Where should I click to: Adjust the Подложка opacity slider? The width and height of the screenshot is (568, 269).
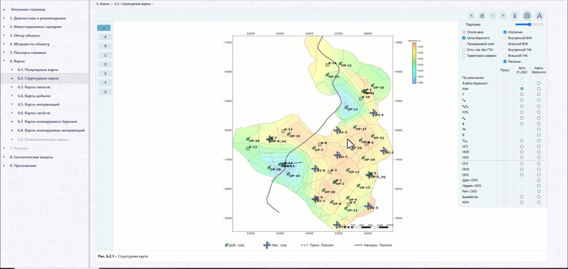click(x=529, y=25)
